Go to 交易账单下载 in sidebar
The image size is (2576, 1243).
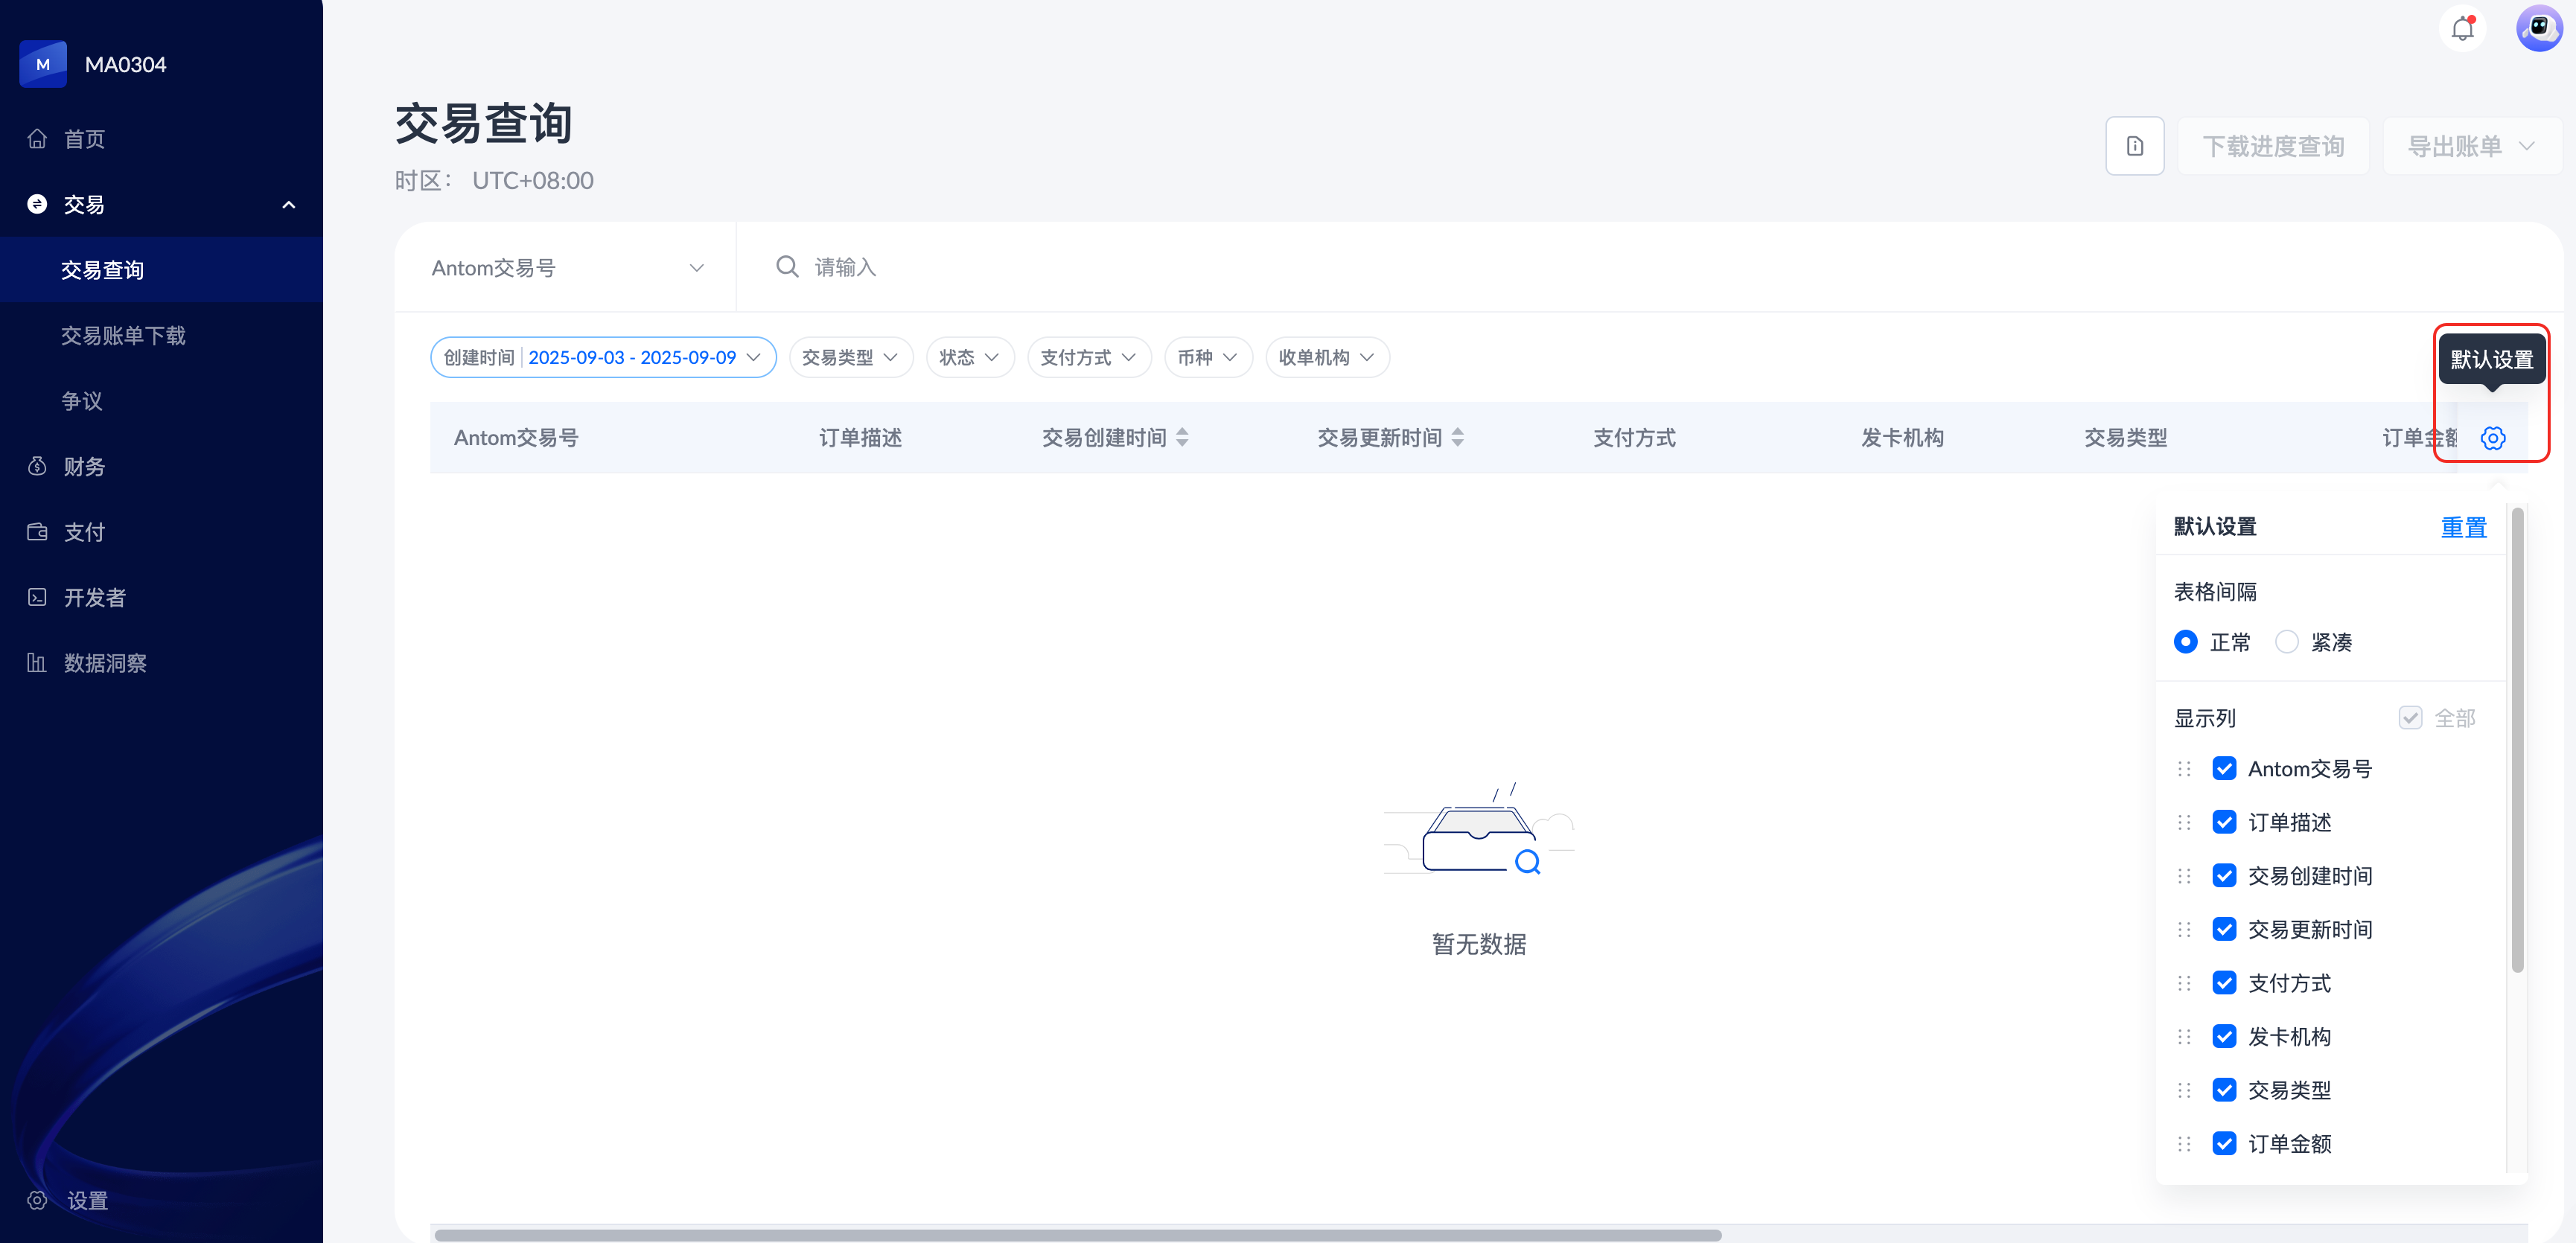coord(123,335)
